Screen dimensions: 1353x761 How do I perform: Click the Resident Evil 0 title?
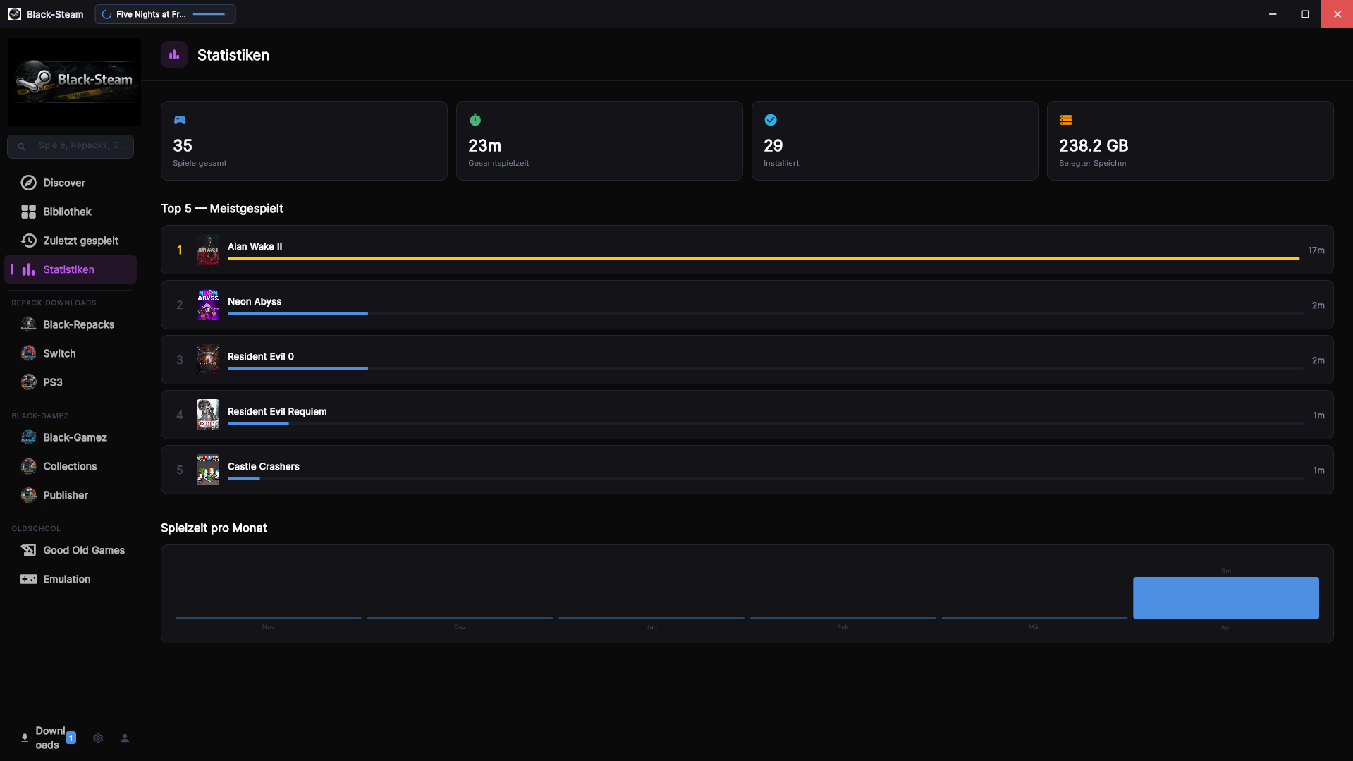click(261, 357)
